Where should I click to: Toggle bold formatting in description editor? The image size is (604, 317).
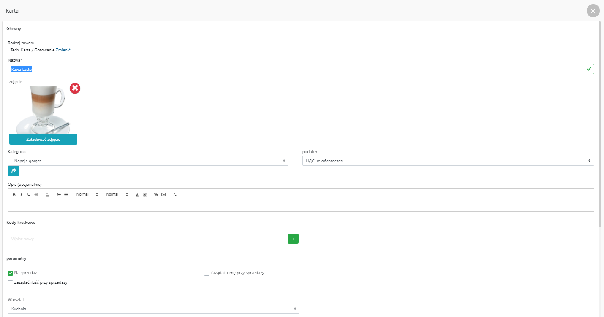click(14, 195)
